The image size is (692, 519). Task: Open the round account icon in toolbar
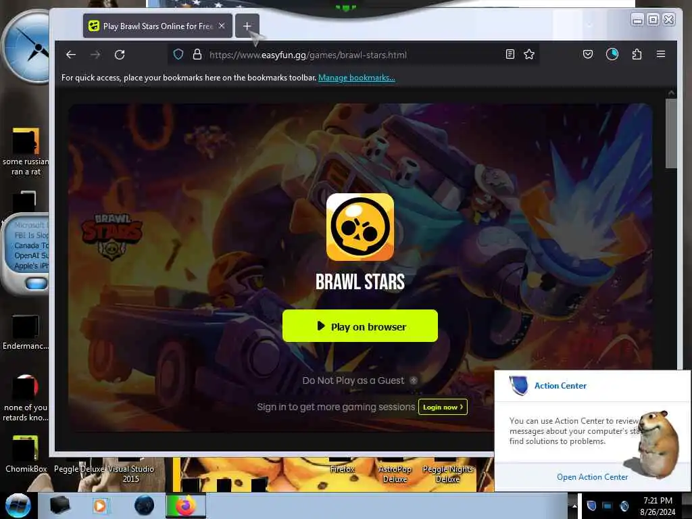(x=612, y=54)
